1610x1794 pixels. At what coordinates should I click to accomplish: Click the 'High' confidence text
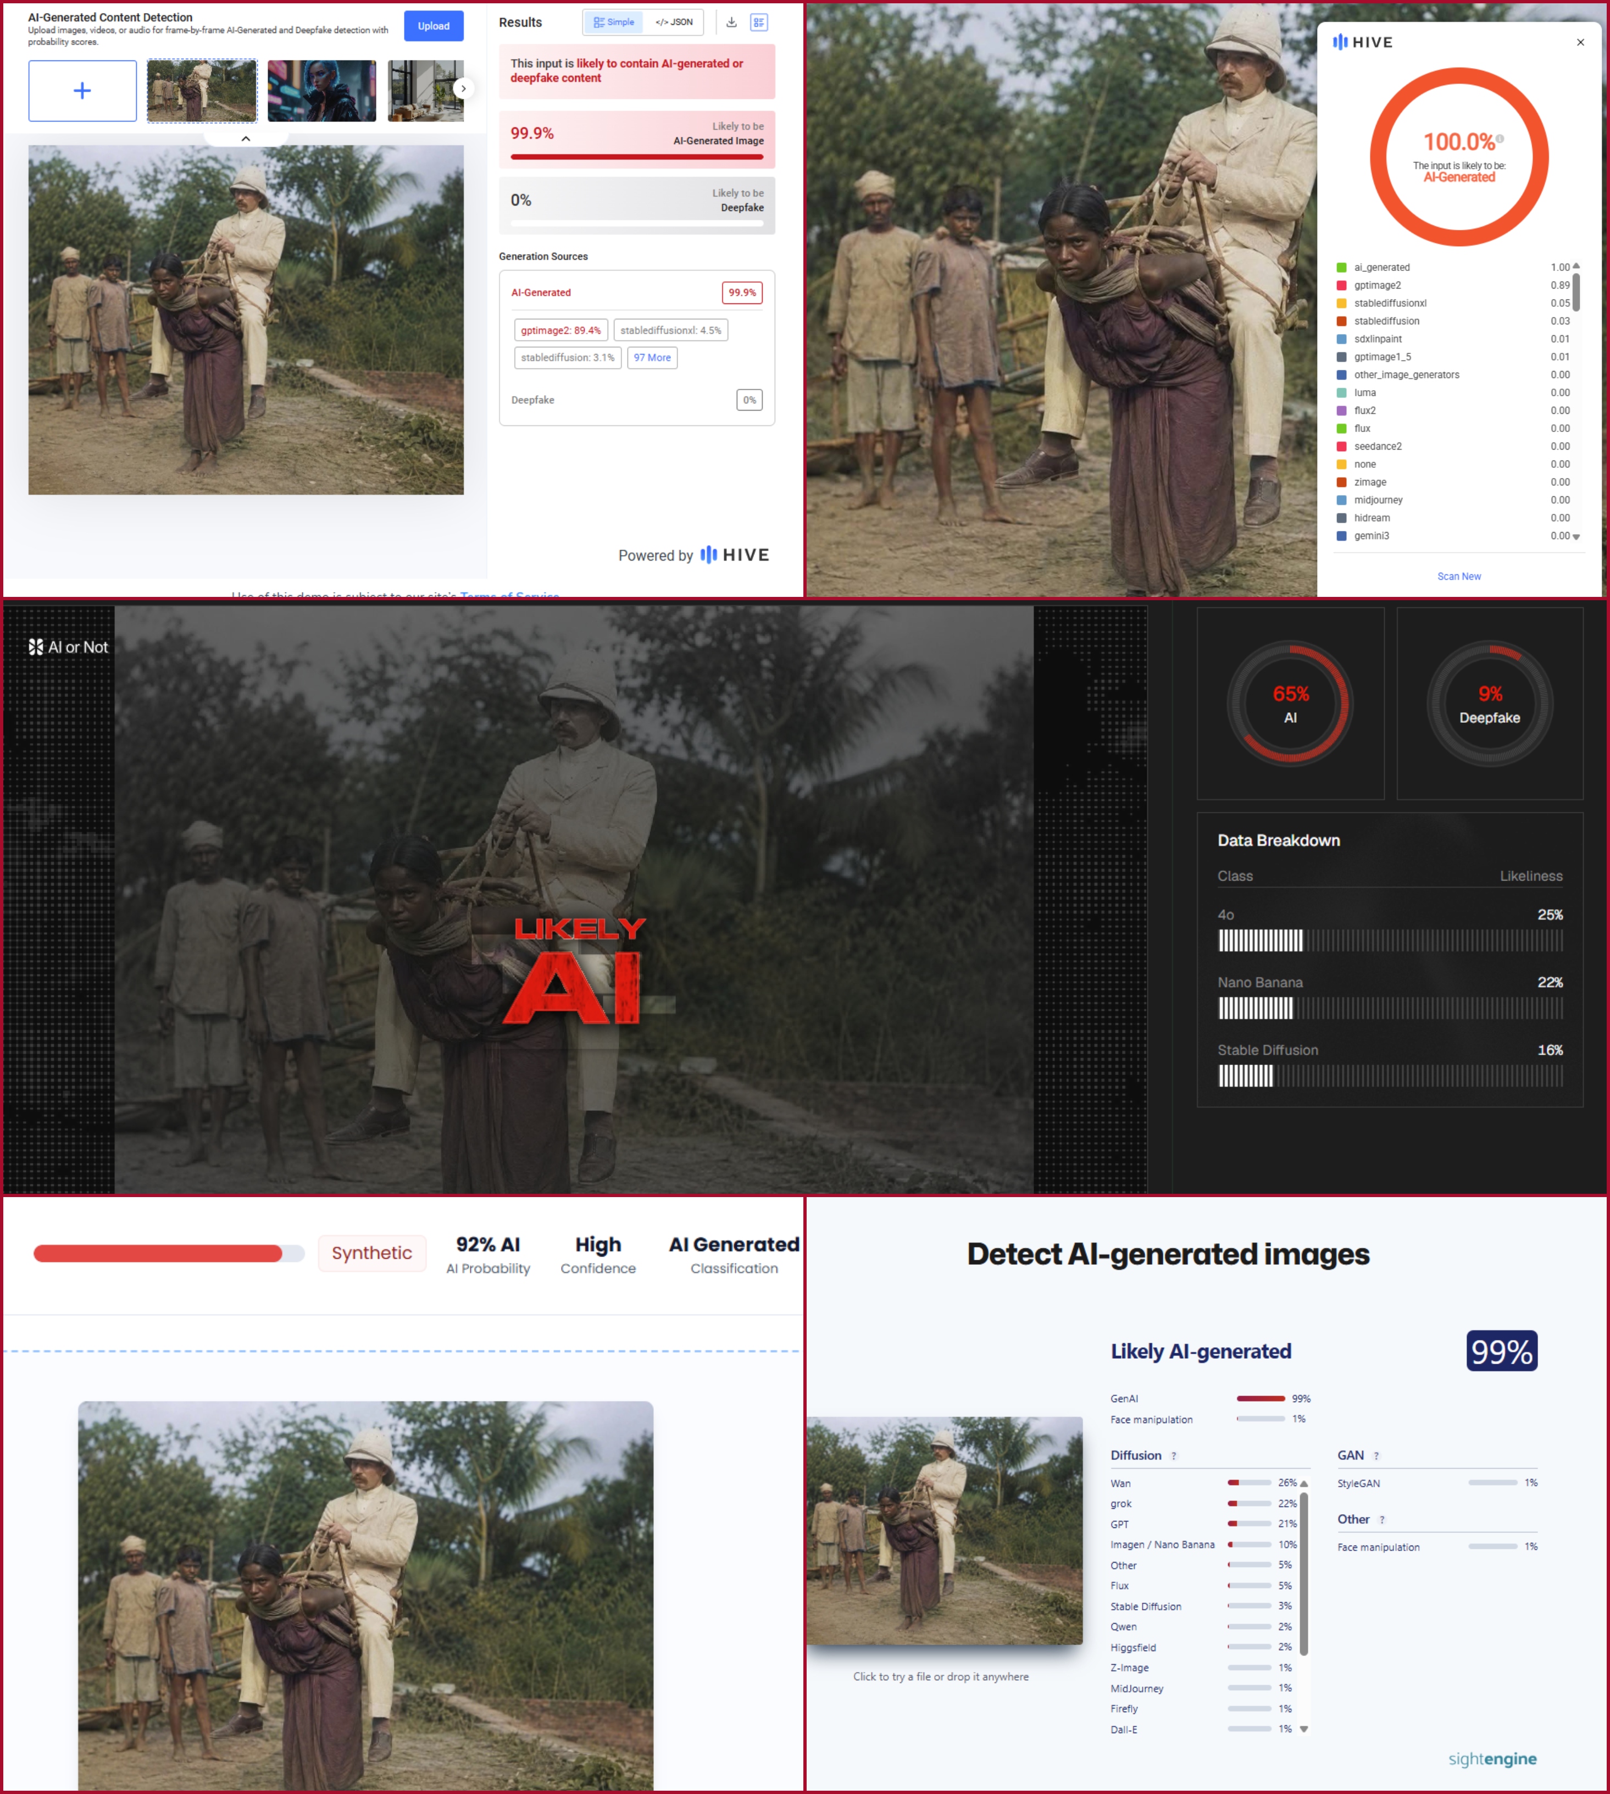click(x=598, y=1245)
